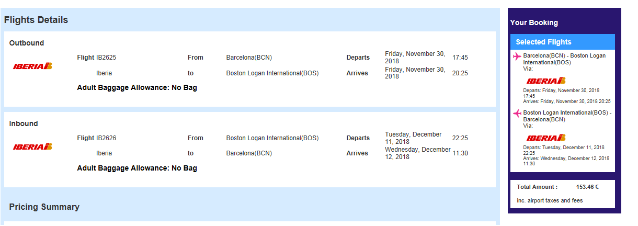
Task: Select the Selected Flights header bar
Action: (563, 42)
